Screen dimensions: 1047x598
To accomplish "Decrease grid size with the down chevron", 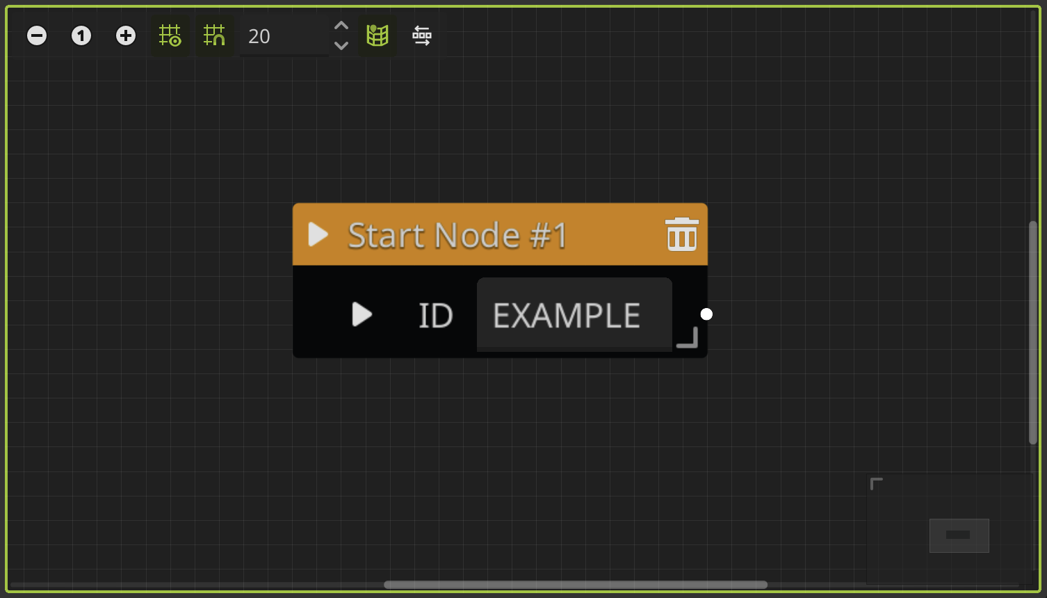I will click(341, 46).
